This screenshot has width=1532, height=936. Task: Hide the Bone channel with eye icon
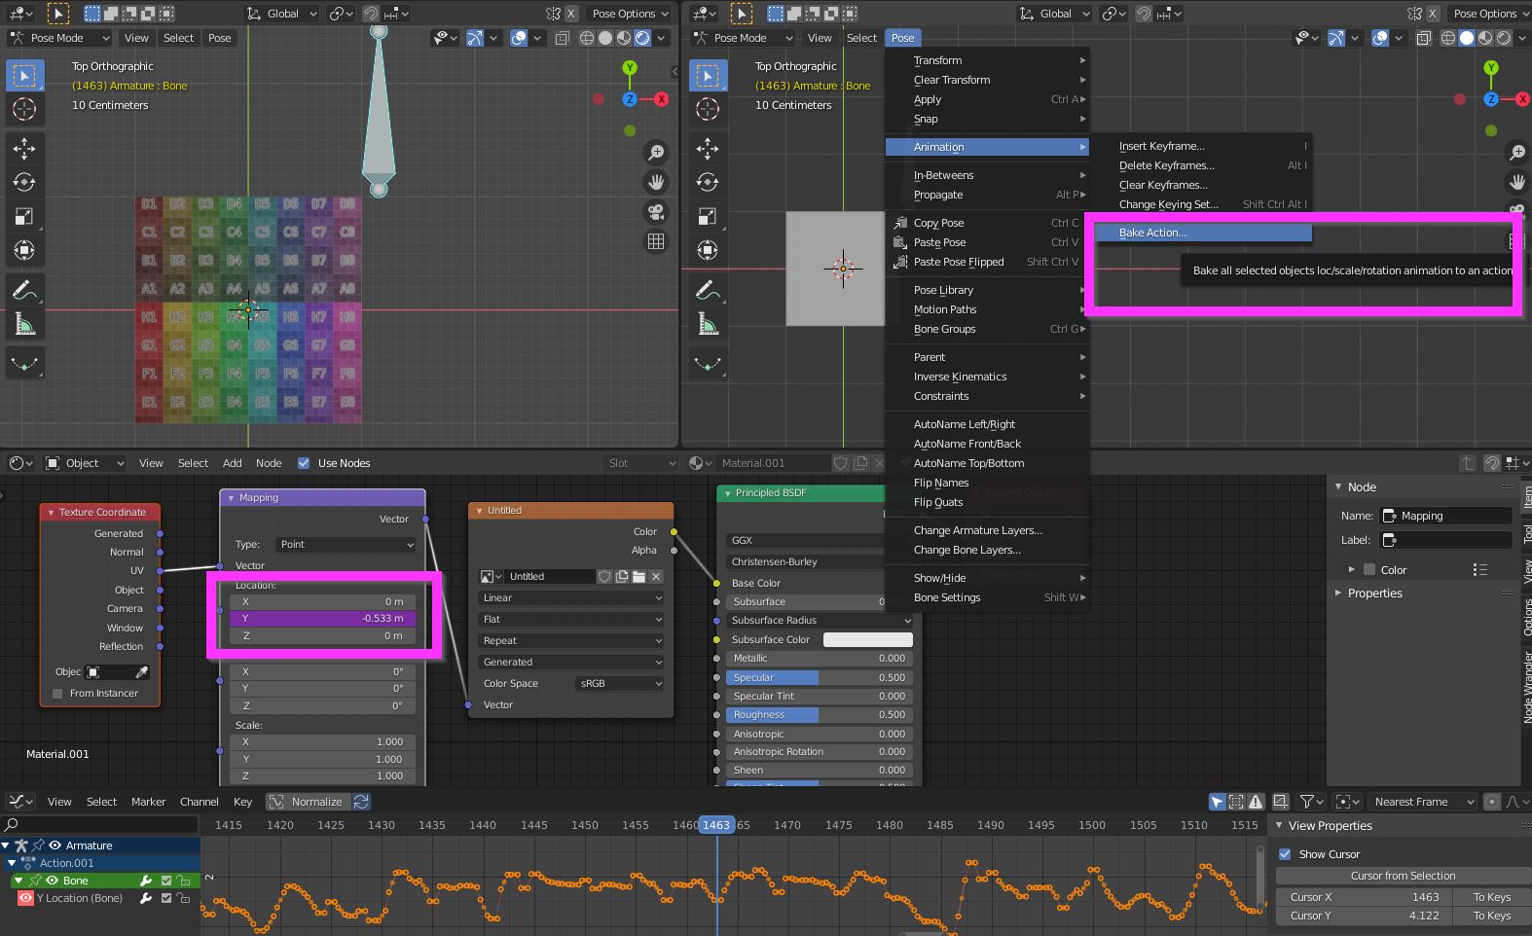tap(53, 881)
